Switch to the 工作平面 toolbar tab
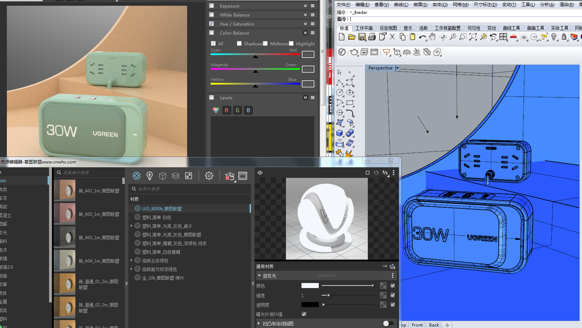This screenshot has width=582, height=328. (364, 28)
